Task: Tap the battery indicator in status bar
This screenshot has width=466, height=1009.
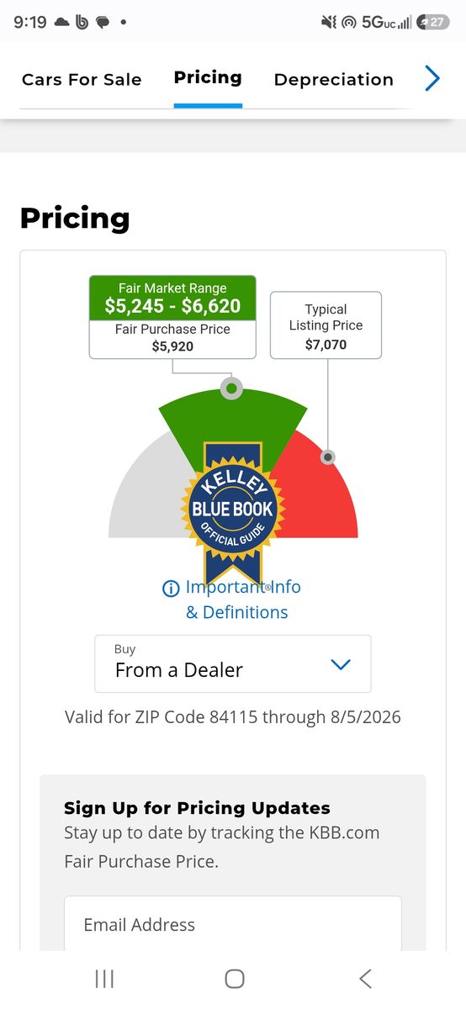Action: [x=434, y=23]
